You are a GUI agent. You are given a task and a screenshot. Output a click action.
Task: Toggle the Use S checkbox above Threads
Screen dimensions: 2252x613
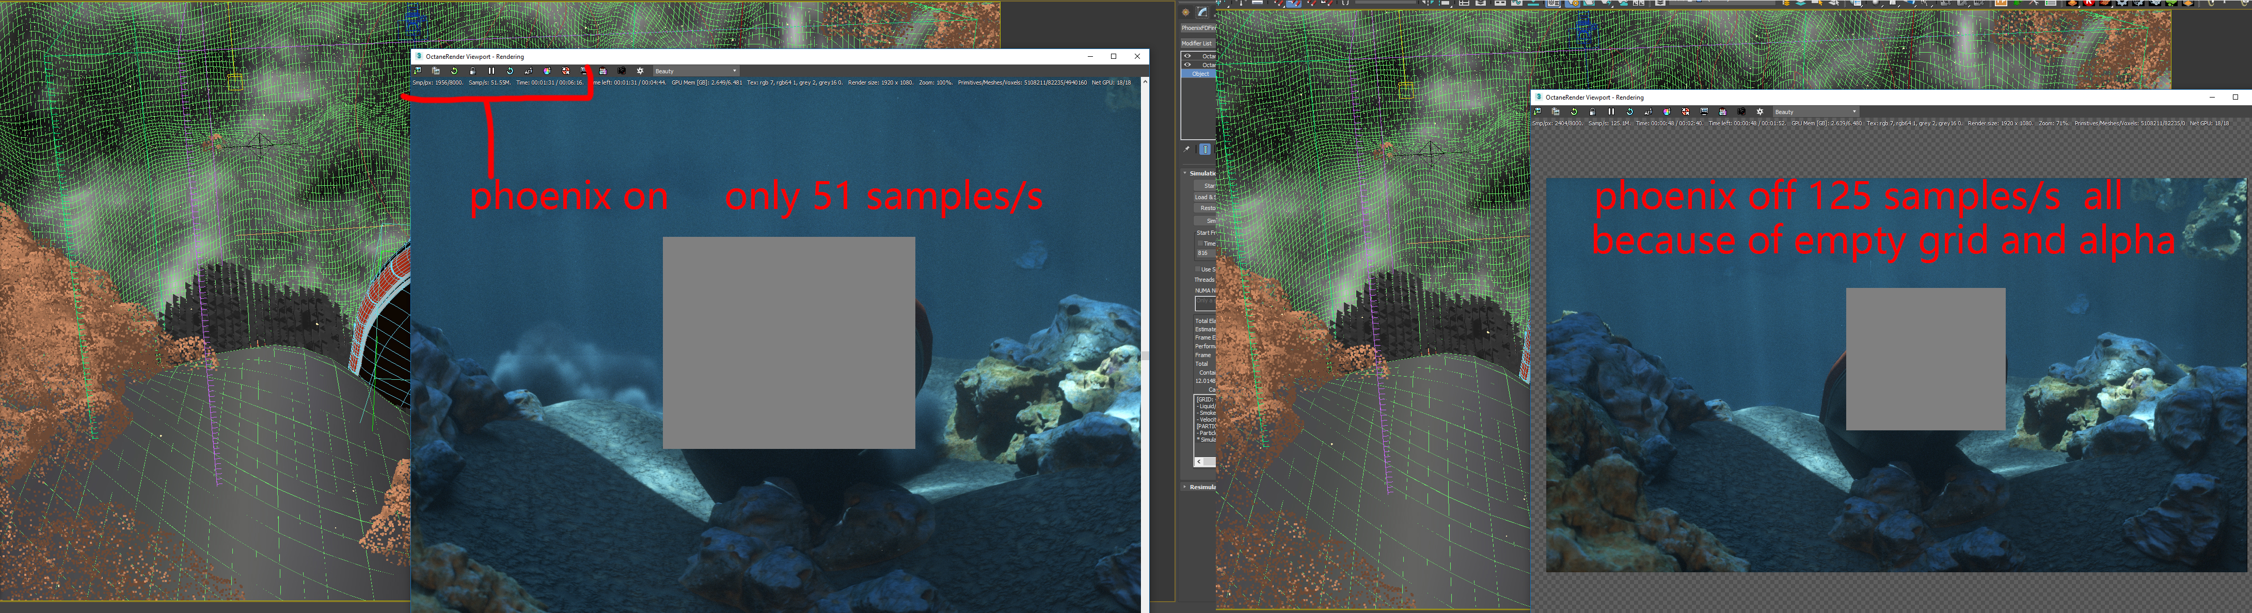(1198, 269)
